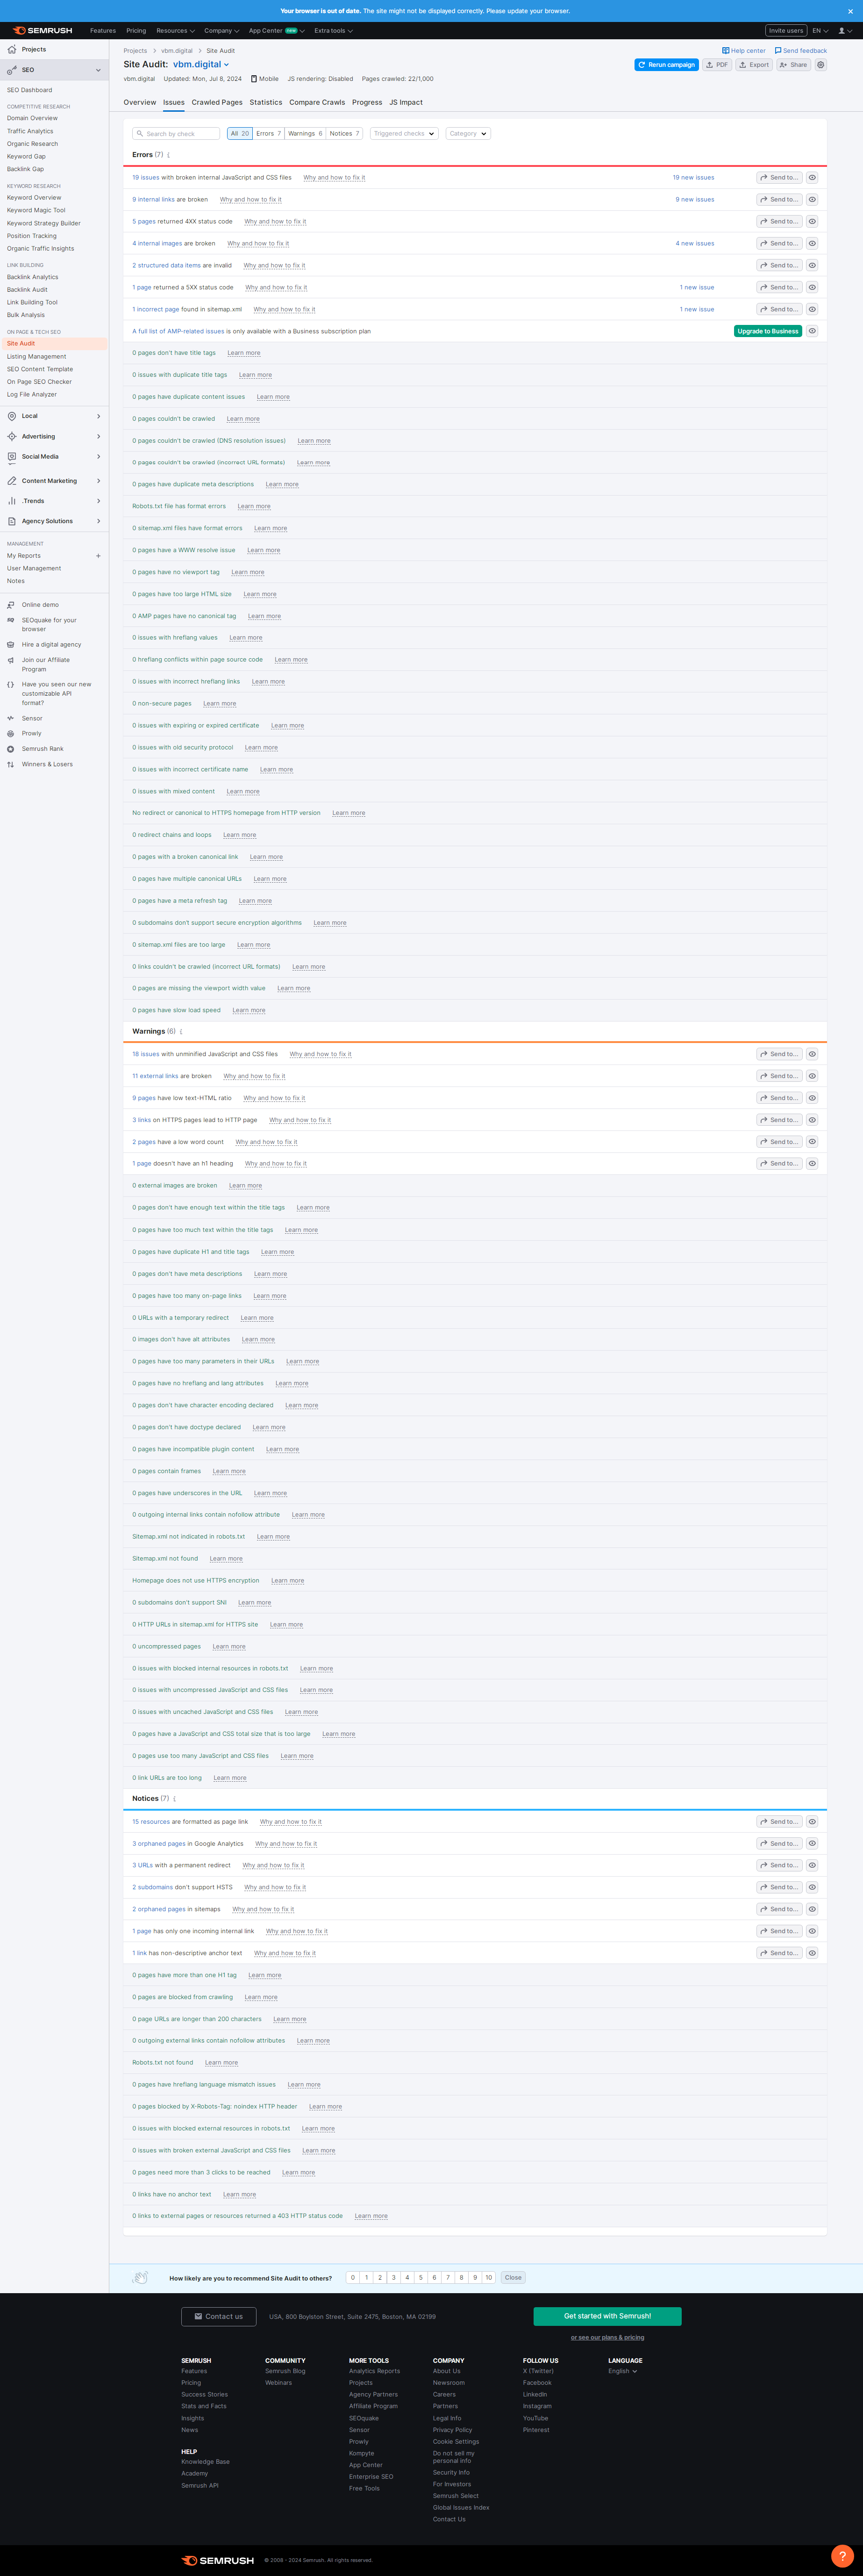863x2576 pixels.
Task: Switch to the Crawled Pages tab
Action: (x=217, y=102)
